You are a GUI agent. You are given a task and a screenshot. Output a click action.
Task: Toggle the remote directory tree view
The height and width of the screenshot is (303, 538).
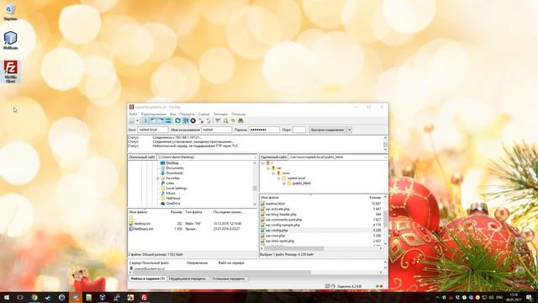coord(161,121)
